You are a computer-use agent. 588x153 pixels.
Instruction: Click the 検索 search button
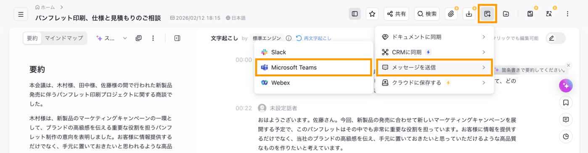426,14
